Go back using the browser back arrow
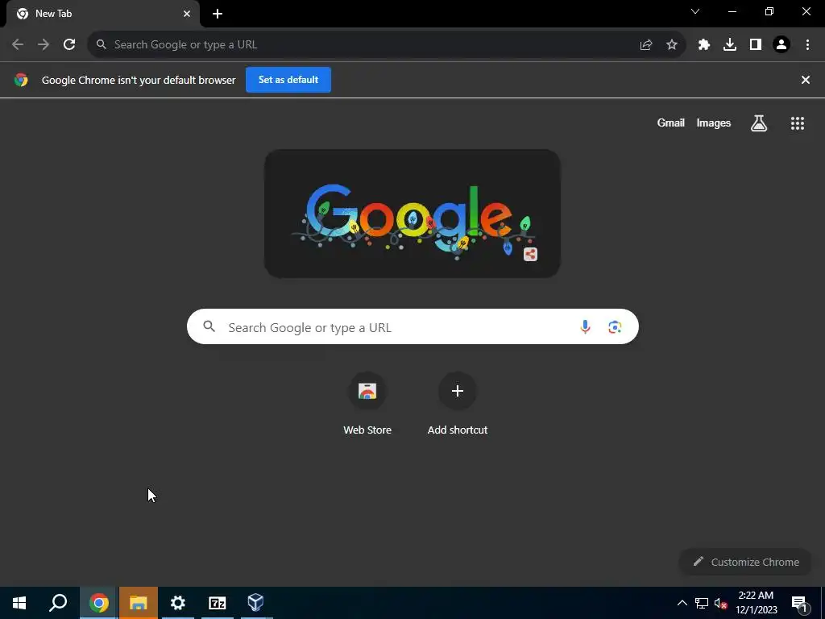Screen dimensions: 825x619 [x=18, y=45]
